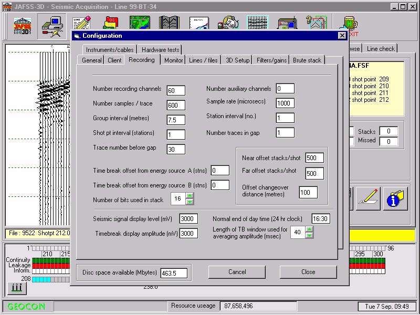The image size is (420, 315).
Task: Edit Trace number before gap field
Action: (176, 149)
